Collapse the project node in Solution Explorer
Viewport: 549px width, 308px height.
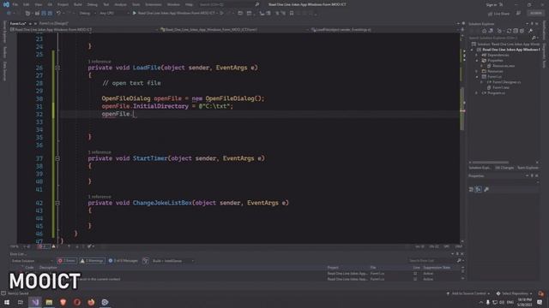pyautogui.click(x=472, y=50)
